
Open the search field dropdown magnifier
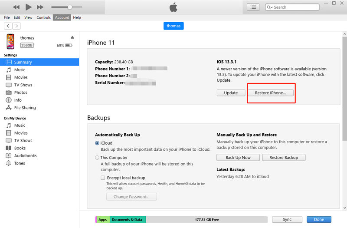pyautogui.click(x=270, y=7)
